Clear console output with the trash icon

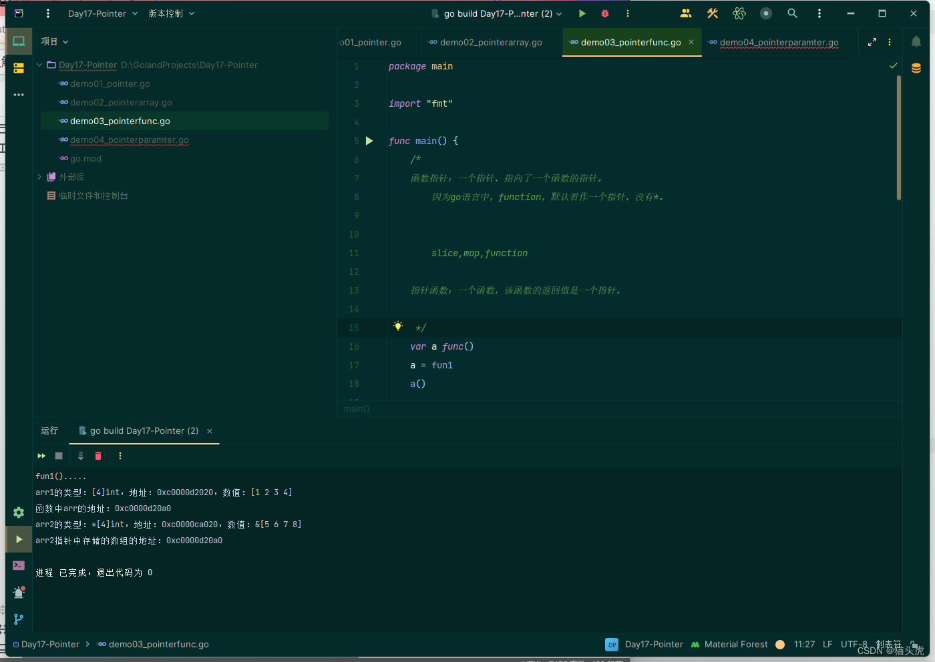tap(98, 456)
